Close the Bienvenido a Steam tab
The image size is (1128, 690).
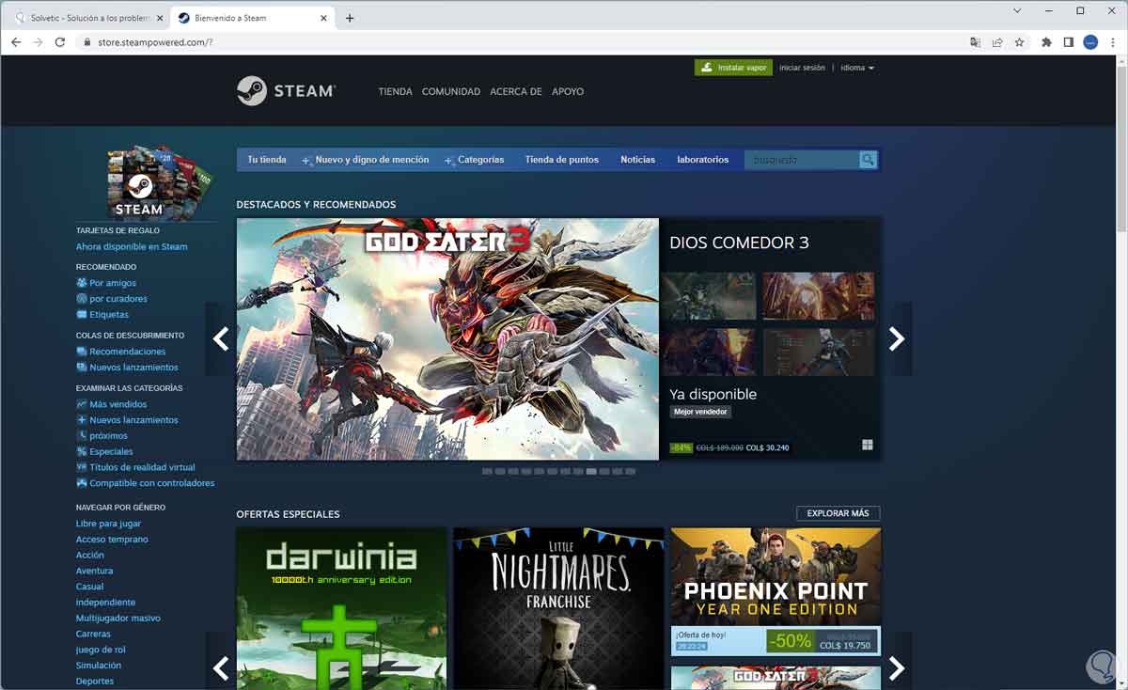(x=323, y=18)
